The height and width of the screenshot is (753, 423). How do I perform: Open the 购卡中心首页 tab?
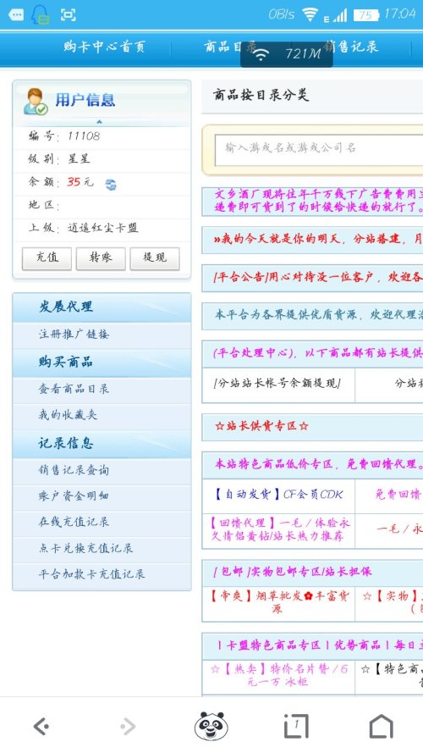(x=104, y=47)
